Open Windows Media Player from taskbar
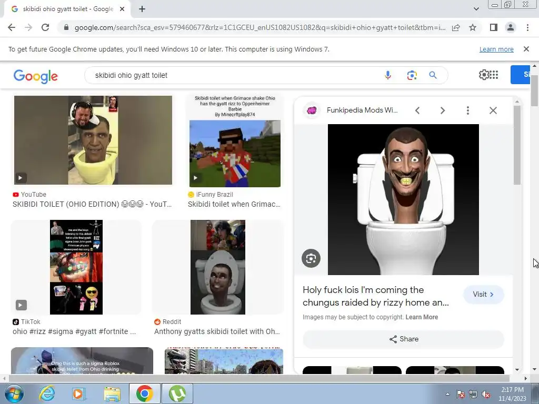This screenshot has height=404, width=539. 79,393
